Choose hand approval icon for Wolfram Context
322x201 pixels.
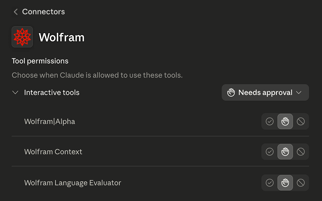pyautogui.click(x=285, y=152)
